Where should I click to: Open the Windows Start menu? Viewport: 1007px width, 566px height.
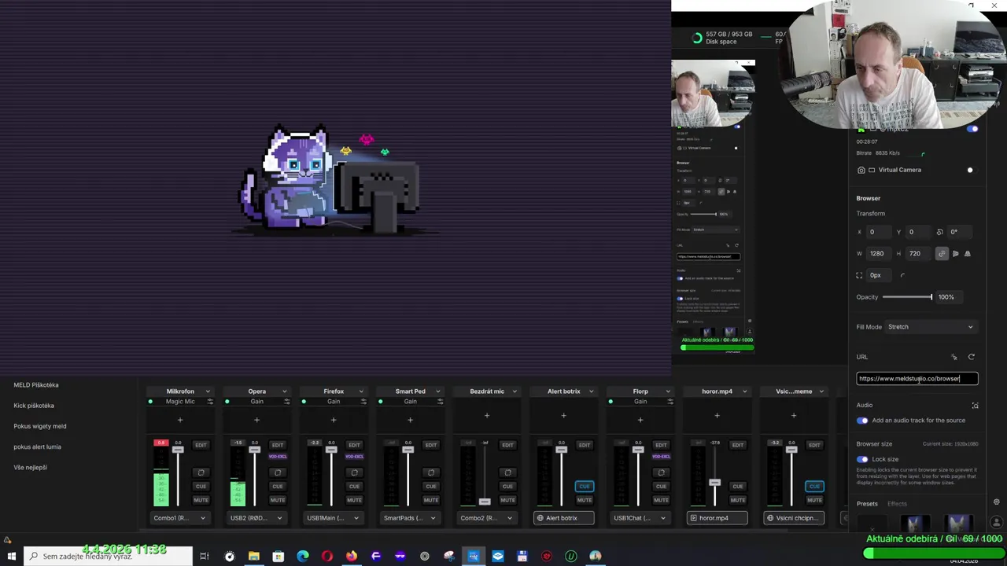coord(11,557)
